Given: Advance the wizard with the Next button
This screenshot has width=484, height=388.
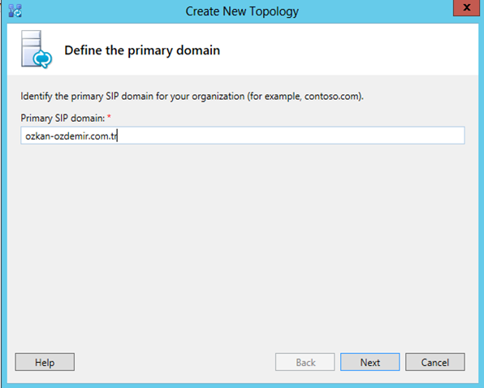Looking at the screenshot, I should click(369, 362).
